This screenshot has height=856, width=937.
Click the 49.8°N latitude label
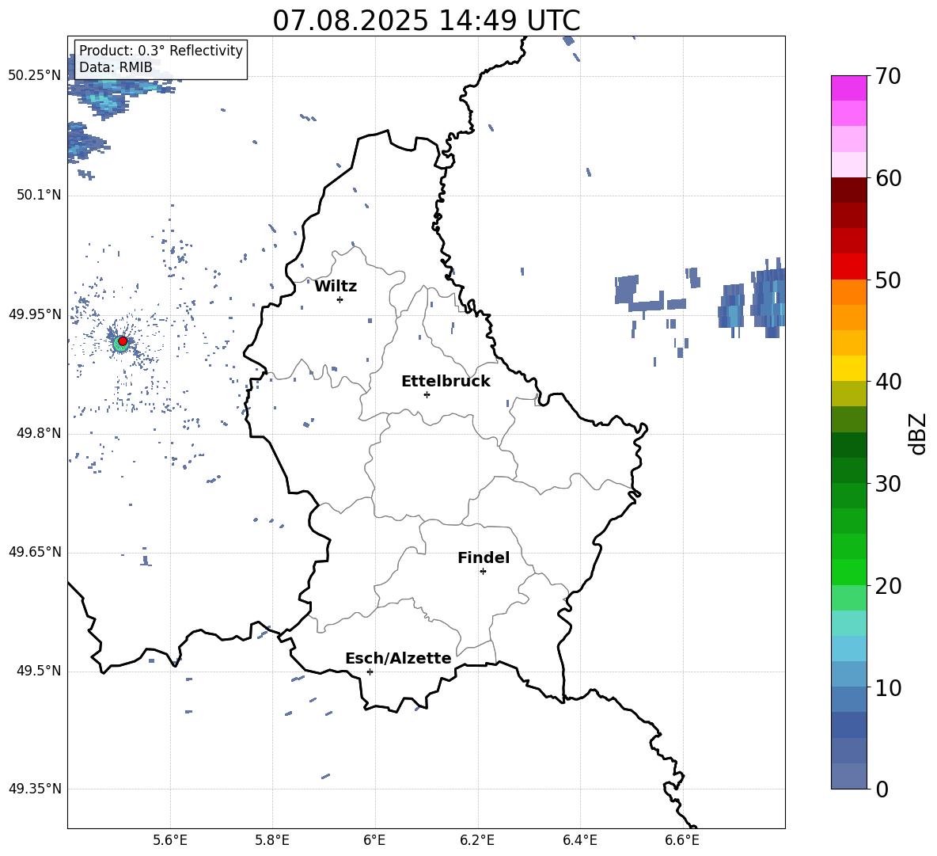click(x=39, y=433)
